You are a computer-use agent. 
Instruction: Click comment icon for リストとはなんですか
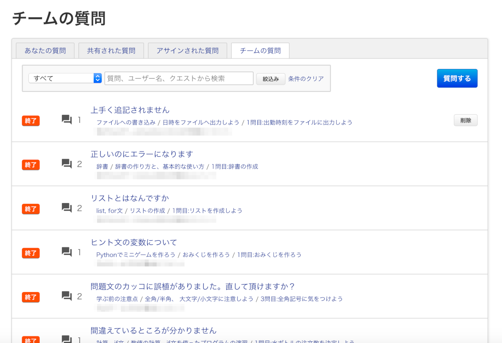tap(67, 208)
